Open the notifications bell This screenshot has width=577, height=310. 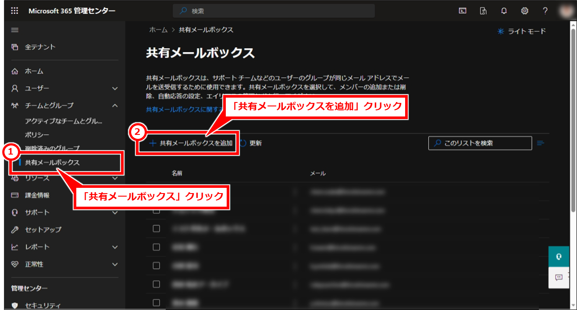504,11
